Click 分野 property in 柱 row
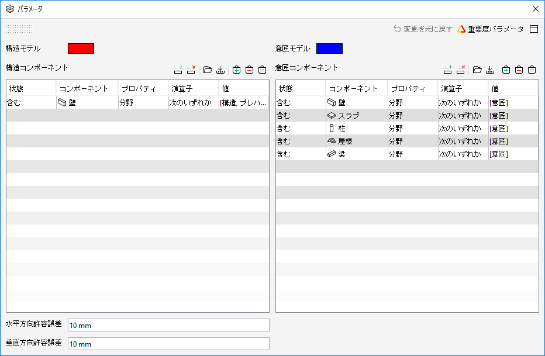The image size is (545, 356). pyautogui.click(x=413, y=128)
